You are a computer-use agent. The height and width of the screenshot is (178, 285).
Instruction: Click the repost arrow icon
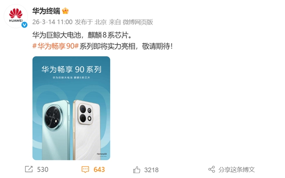pyautogui.click(x=28, y=169)
